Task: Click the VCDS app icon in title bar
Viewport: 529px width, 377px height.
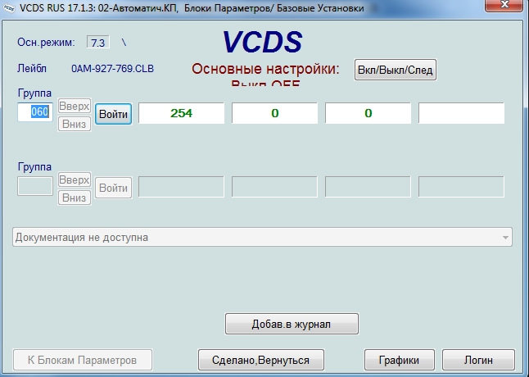Action: click(x=7, y=8)
